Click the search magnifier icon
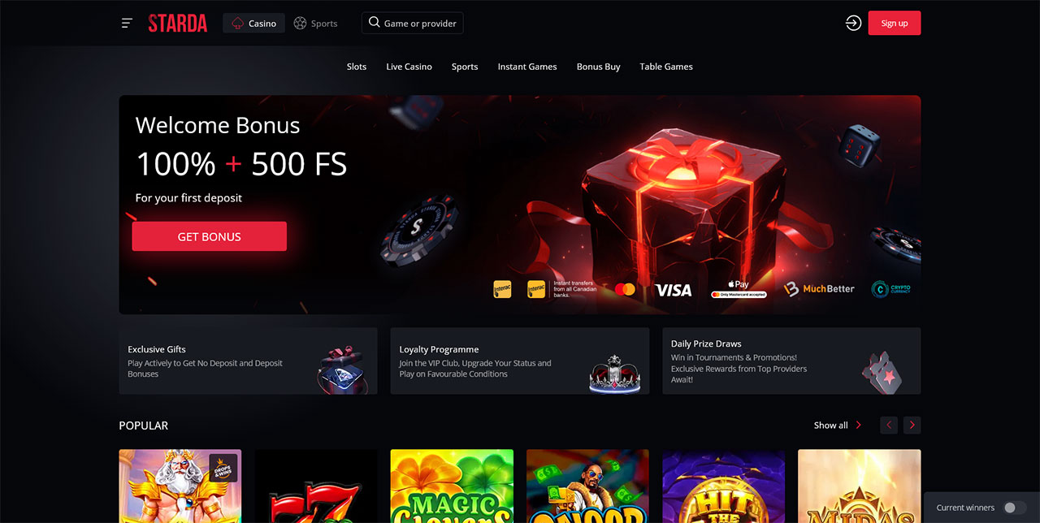This screenshot has height=523, width=1040. [x=374, y=23]
